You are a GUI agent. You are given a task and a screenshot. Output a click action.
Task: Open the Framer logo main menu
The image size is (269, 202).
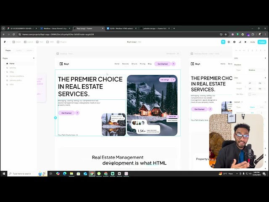click(5, 42)
